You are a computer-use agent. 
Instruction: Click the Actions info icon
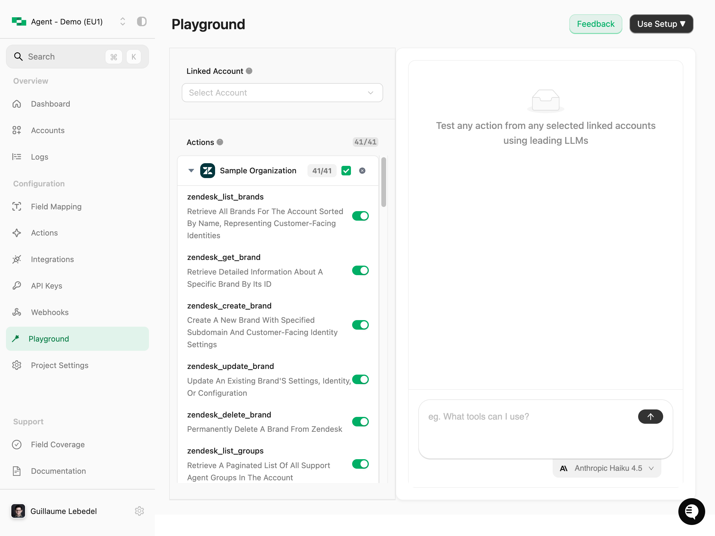pyautogui.click(x=220, y=142)
